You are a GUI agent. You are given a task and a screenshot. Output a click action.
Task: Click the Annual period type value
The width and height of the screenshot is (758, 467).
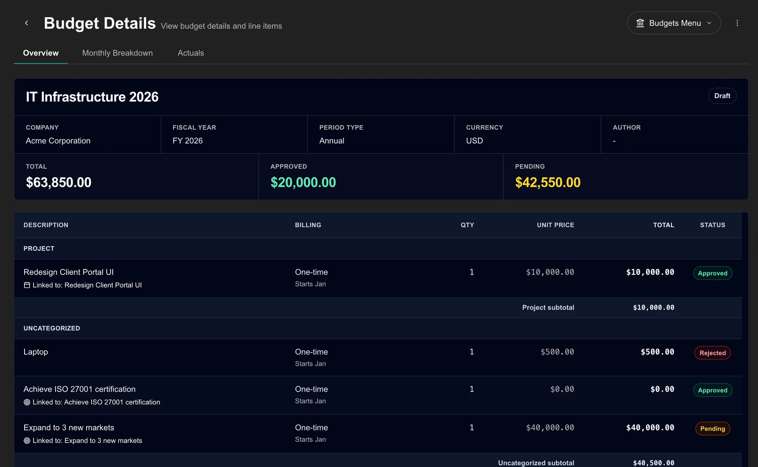[x=332, y=141]
